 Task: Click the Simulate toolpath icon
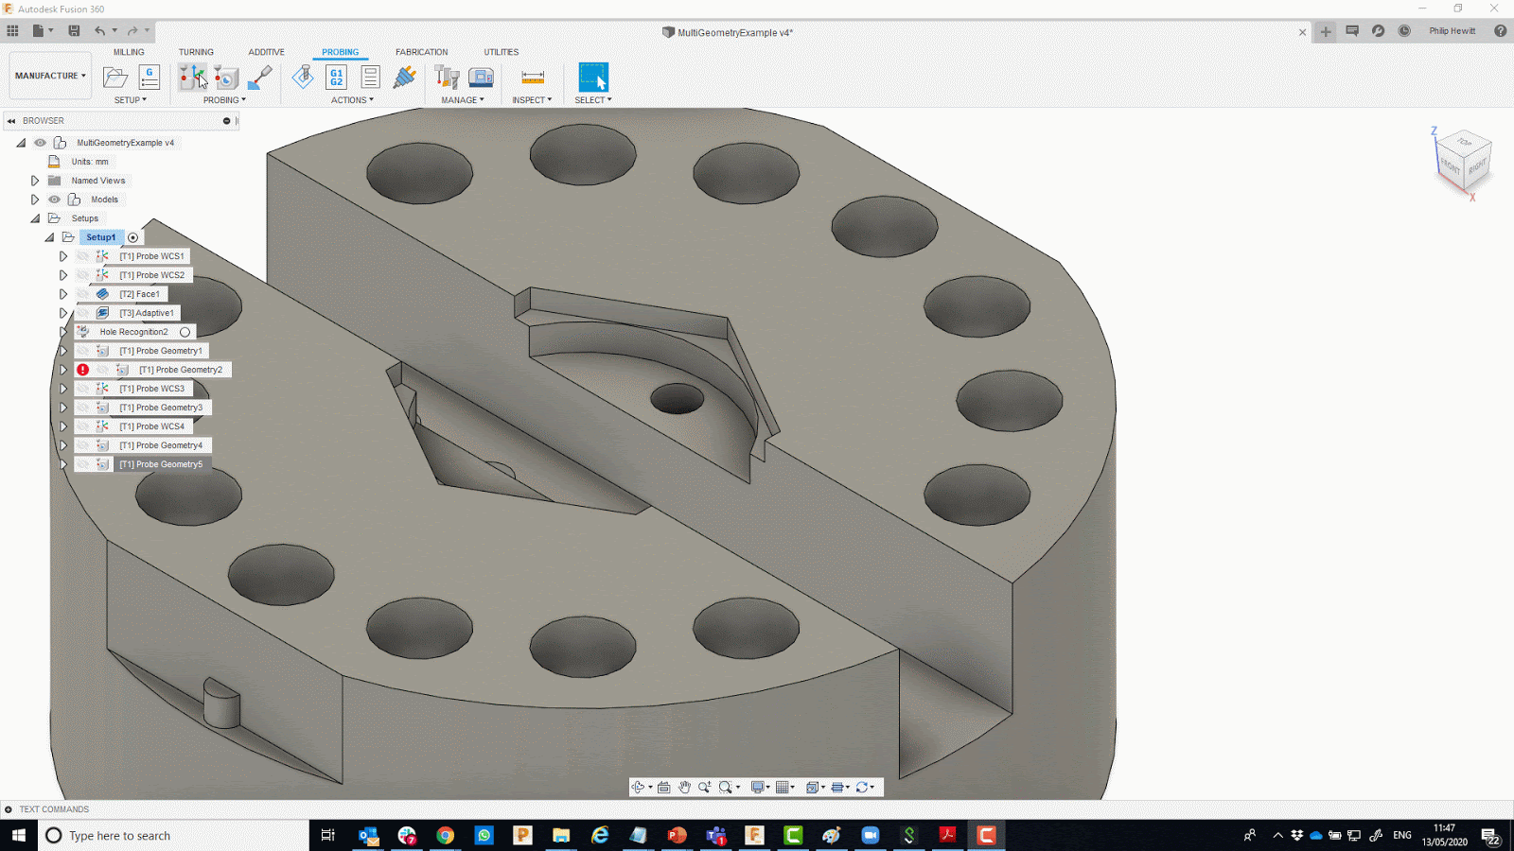303,78
